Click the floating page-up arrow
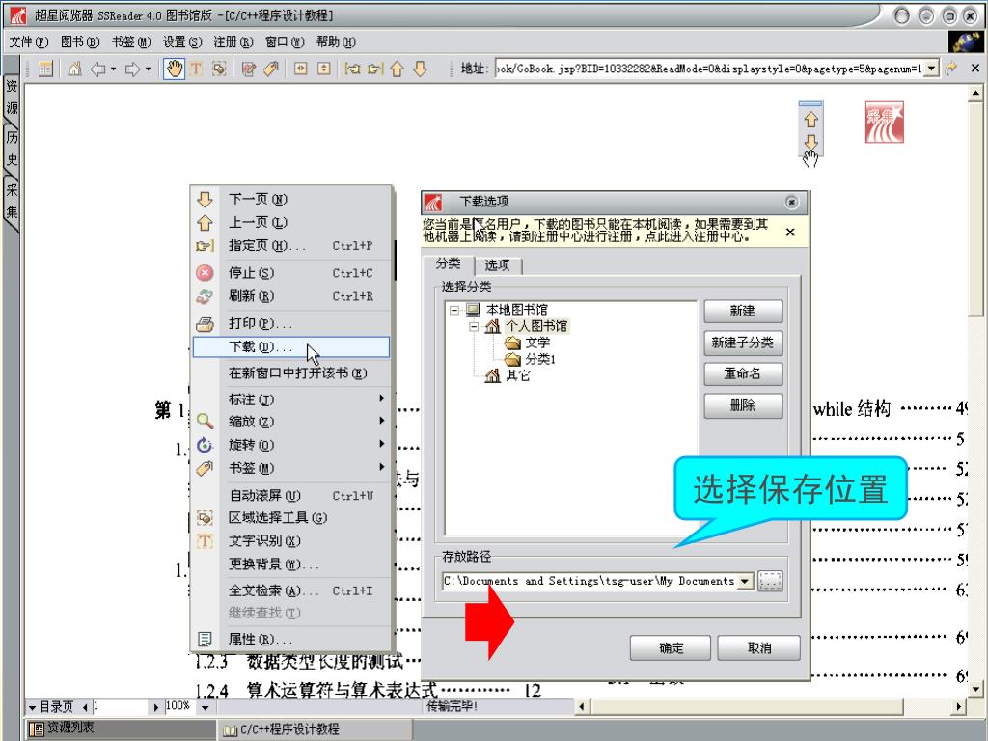The image size is (988, 741). point(810,119)
